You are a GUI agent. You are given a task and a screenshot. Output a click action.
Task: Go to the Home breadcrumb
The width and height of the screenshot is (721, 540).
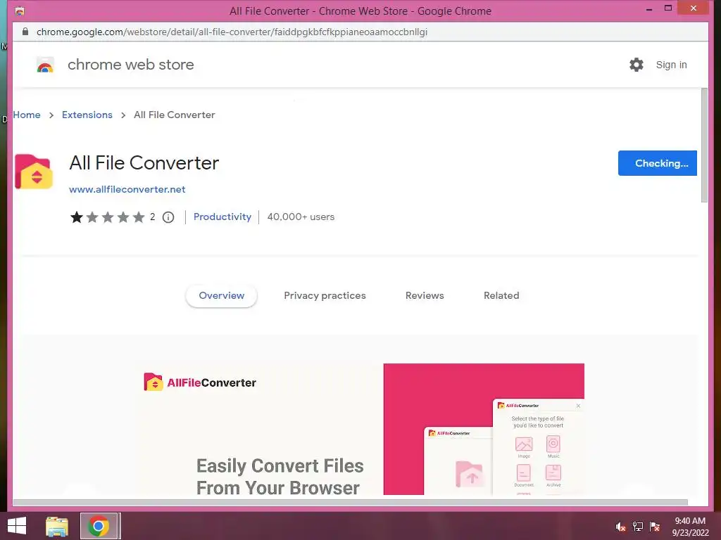point(27,115)
